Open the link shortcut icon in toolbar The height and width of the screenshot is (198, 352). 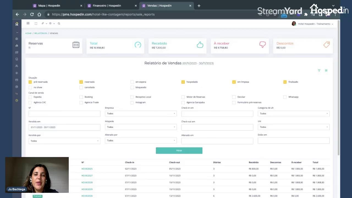(x=43, y=23)
